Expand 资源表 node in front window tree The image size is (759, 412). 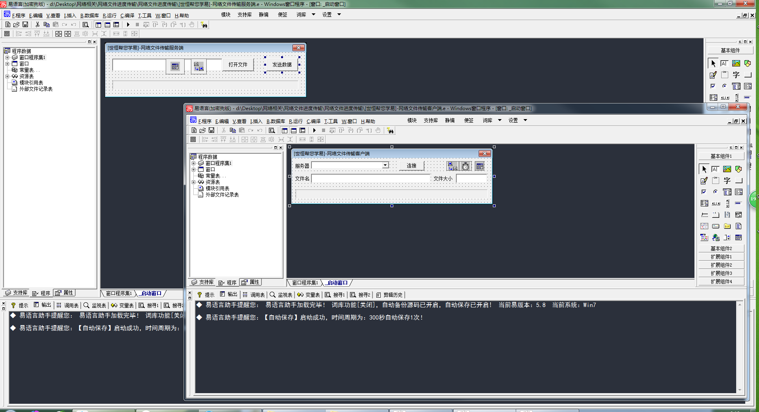193,182
